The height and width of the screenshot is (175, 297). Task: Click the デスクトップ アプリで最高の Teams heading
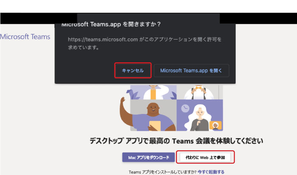pyautogui.click(x=176, y=141)
